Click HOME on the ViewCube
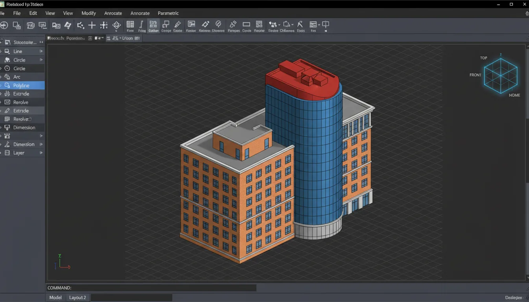The image size is (529, 302). tap(514, 95)
